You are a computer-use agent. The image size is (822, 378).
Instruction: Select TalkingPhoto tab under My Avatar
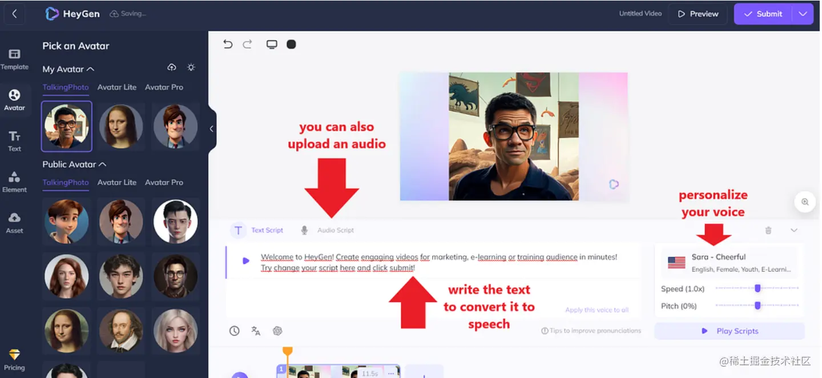pos(66,87)
